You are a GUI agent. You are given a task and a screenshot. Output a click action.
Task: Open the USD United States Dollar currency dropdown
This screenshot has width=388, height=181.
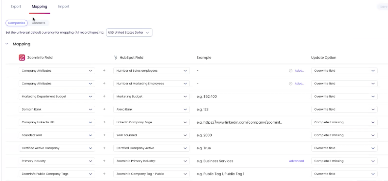(129, 33)
